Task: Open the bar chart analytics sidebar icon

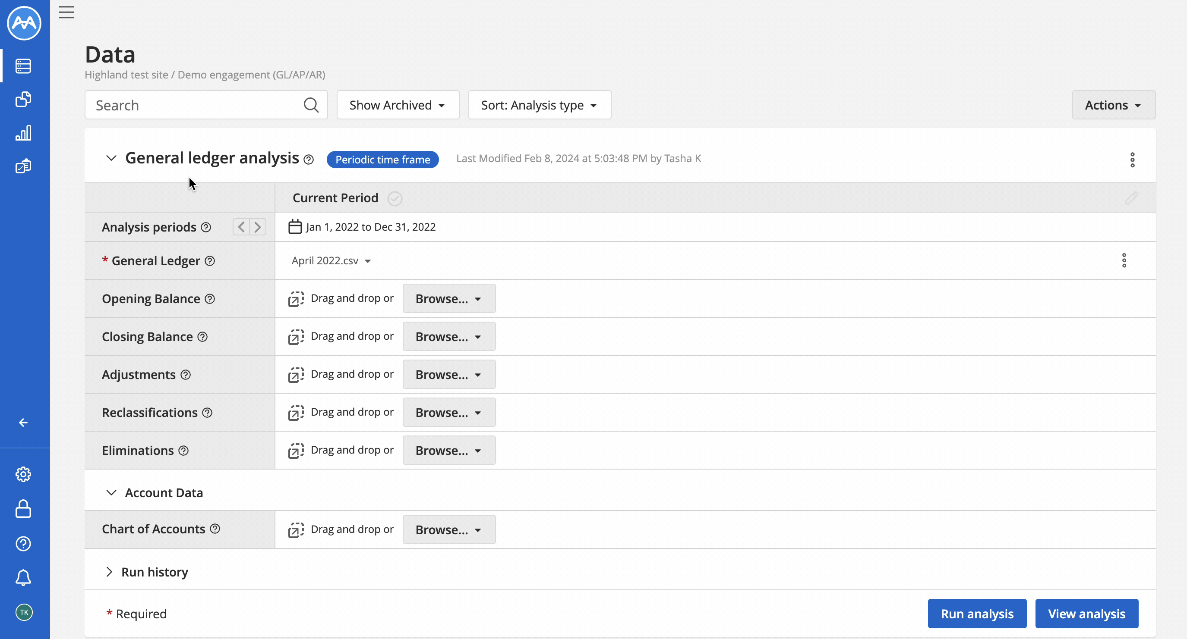Action: [23, 133]
